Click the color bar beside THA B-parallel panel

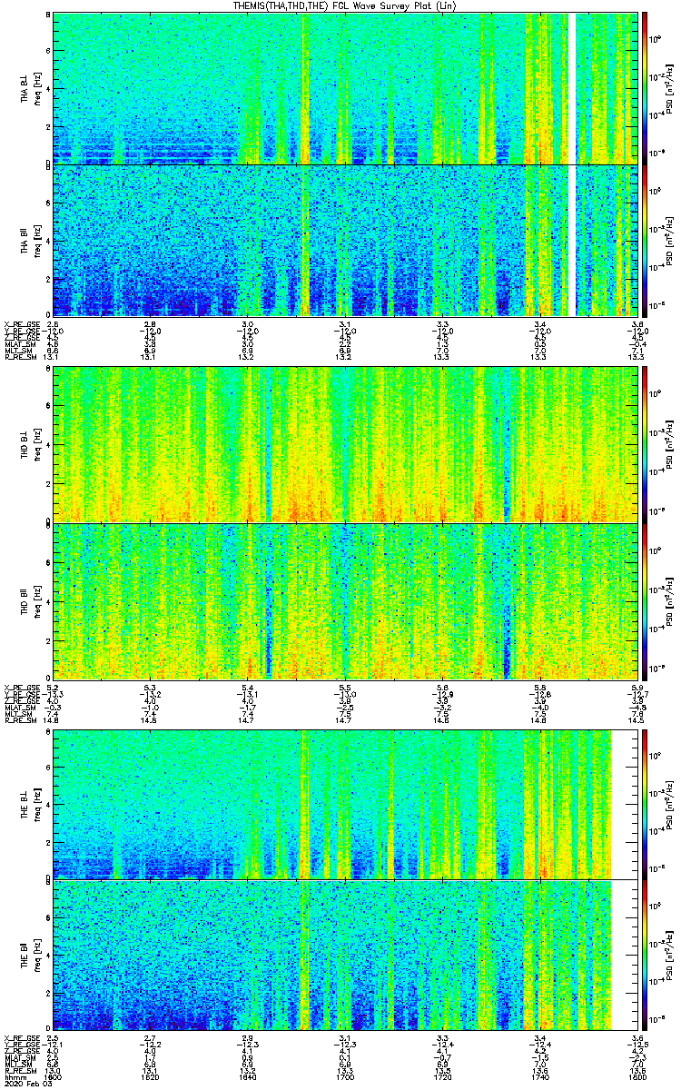click(x=645, y=240)
